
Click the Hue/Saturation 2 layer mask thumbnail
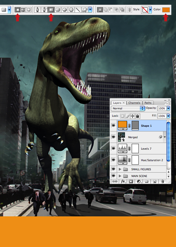click(135, 160)
